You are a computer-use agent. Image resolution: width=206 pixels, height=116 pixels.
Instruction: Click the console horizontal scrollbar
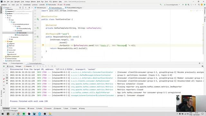coord(59,107)
